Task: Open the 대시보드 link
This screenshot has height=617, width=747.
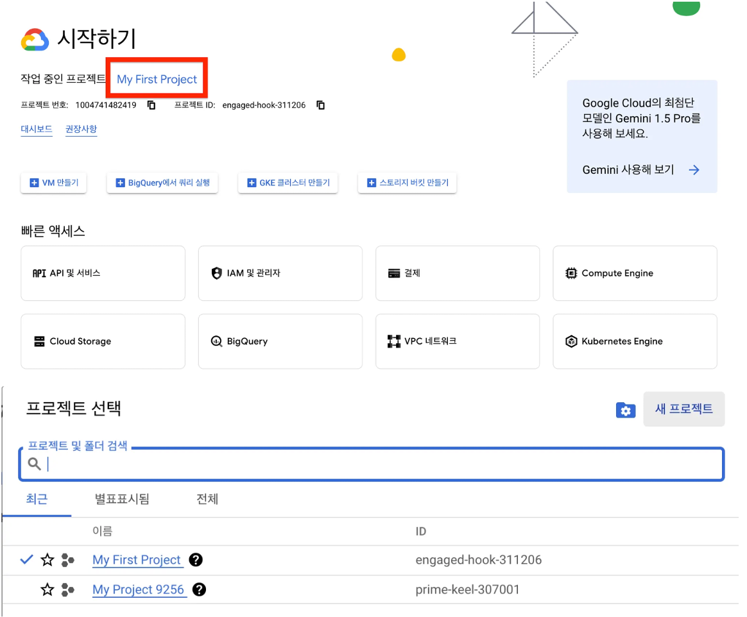Action: [x=36, y=129]
